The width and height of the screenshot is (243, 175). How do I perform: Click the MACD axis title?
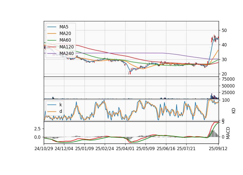click(x=228, y=133)
